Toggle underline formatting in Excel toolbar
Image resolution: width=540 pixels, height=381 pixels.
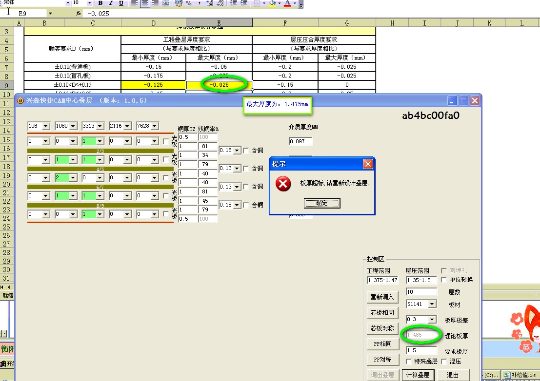pyautogui.click(x=121, y=3)
